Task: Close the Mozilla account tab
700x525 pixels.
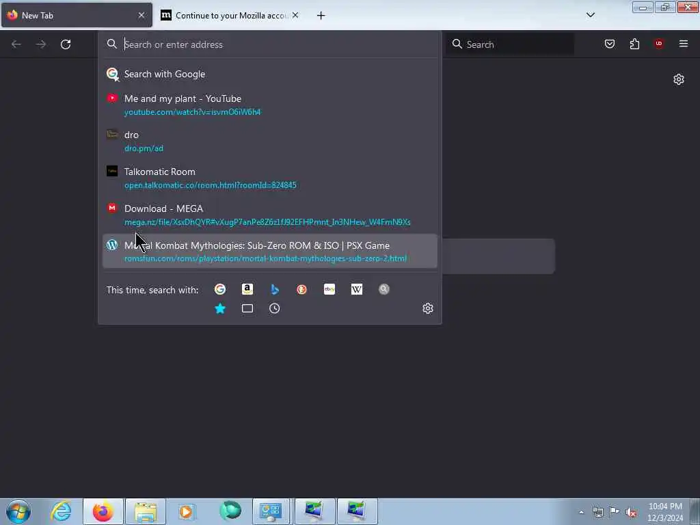Action: pos(295,15)
